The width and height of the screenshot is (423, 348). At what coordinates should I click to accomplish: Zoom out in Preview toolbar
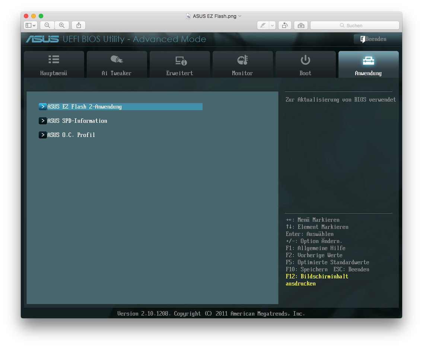pyautogui.click(x=47, y=25)
